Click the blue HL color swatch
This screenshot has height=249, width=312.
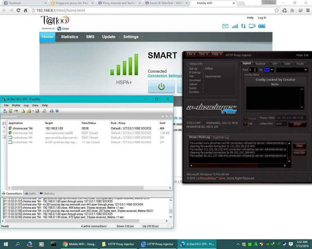coord(267,70)
